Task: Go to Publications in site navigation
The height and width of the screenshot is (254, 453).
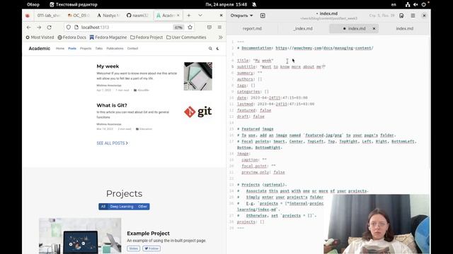Action: (x=115, y=49)
